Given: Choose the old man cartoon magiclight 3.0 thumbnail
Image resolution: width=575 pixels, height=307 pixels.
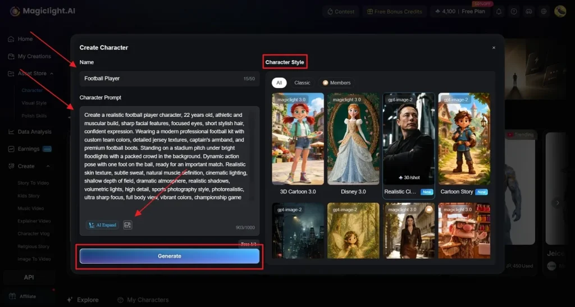Looking at the screenshot, I should (464, 231).
